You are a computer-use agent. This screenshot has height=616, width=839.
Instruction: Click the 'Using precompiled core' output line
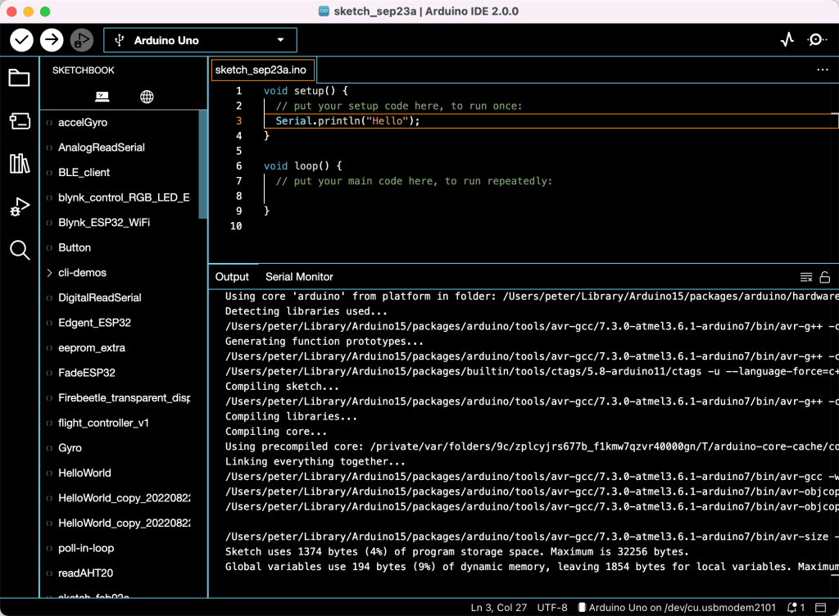click(532, 446)
